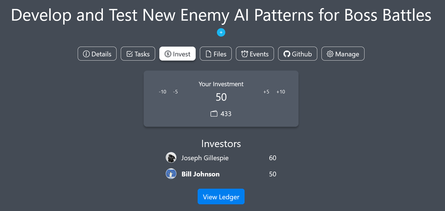Click the checklist icon on the Tasks button
The height and width of the screenshot is (211, 445).
(x=129, y=54)
